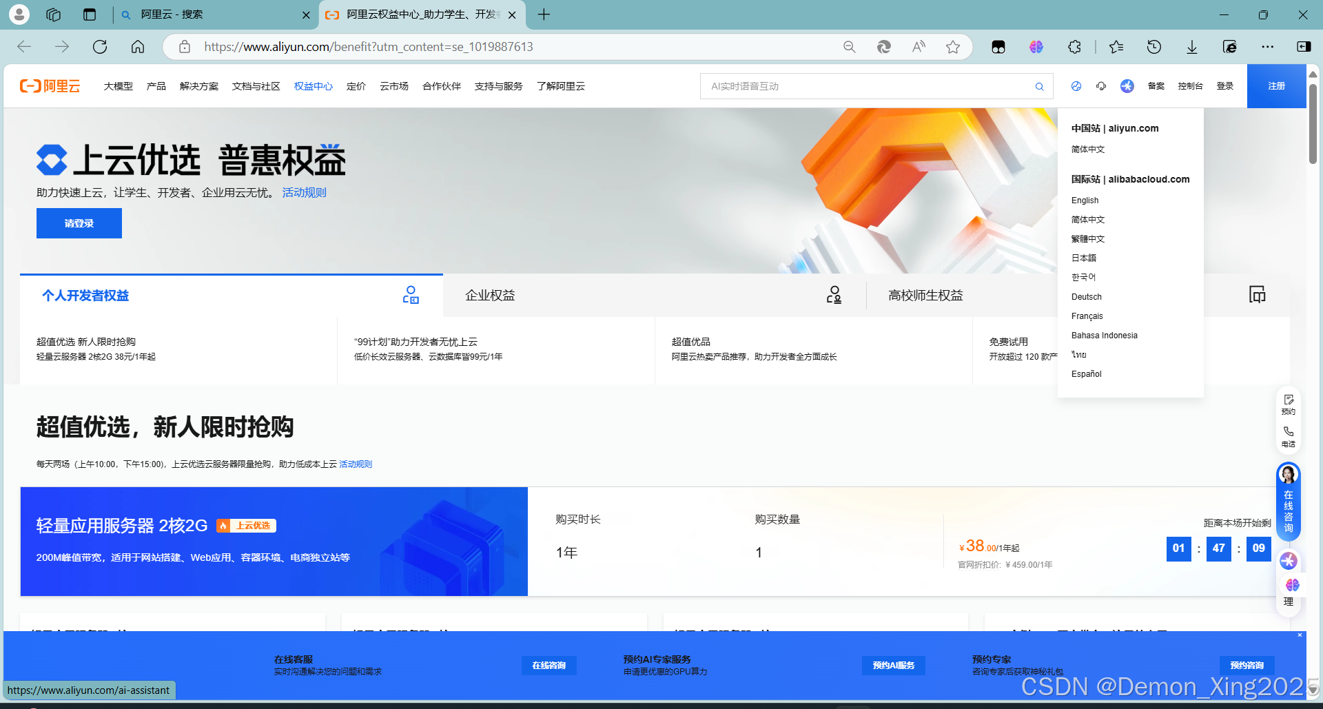Click the Aliyun logo in the header

click(x=50, y=86)
